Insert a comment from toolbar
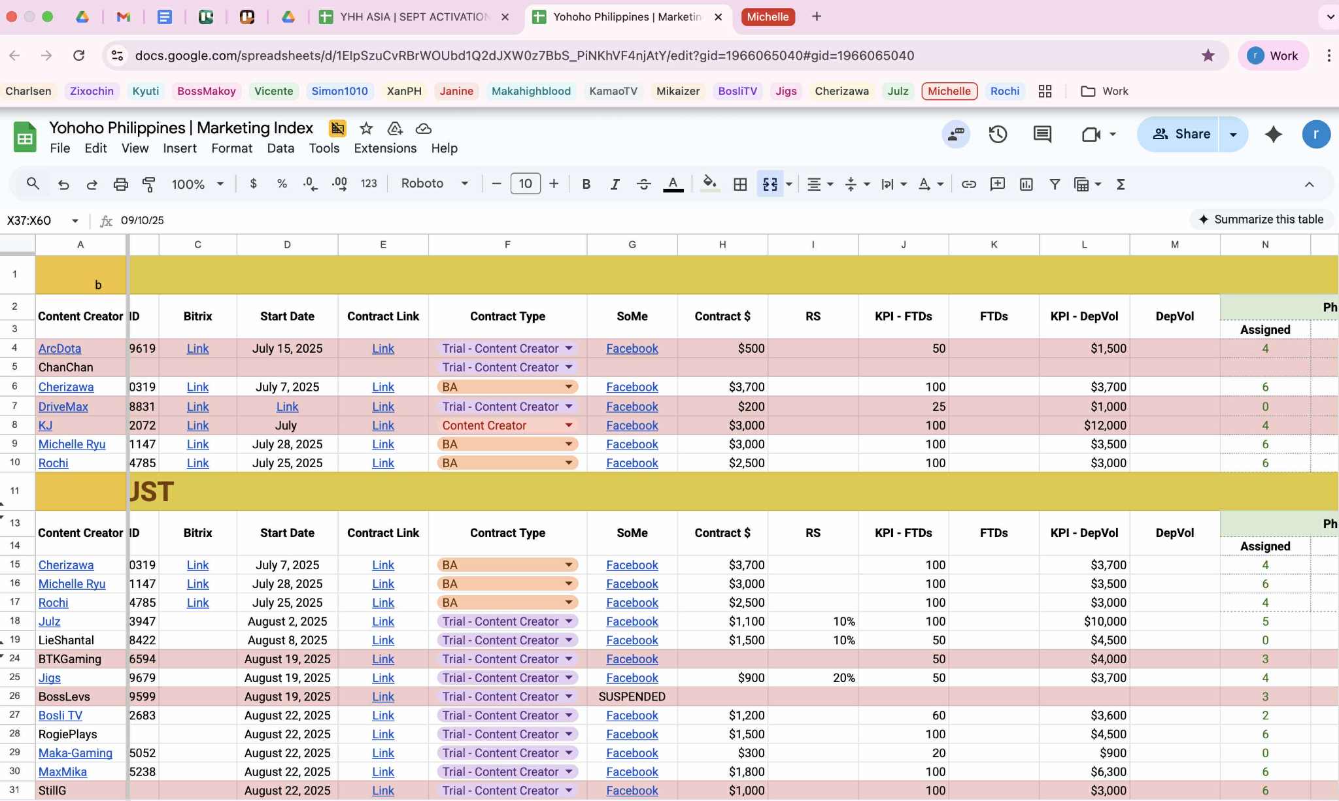This screenshot has height=801, width=1339. (x=998, y=184)
